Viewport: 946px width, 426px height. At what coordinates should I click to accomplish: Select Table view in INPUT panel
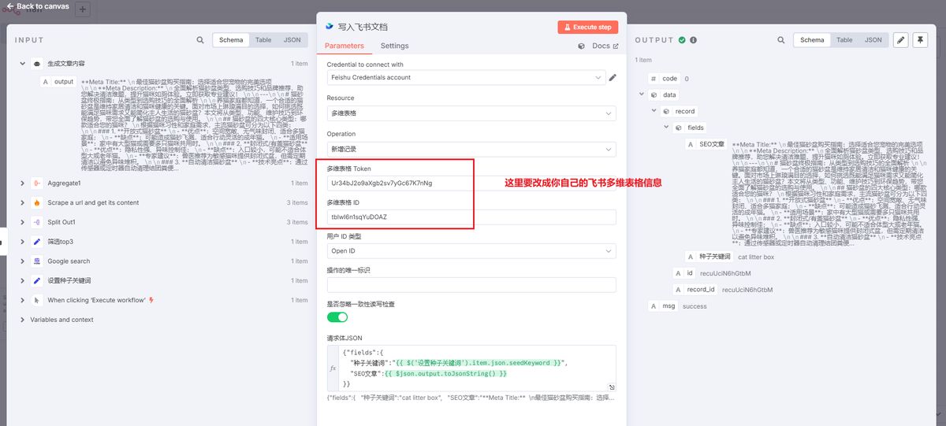(x=263, y=40)
